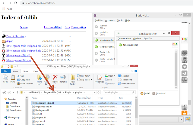Image resolution: width=193 pixels, height=125 pixels.
Task: Click the Smile! emoticon button
Action: pos(145,93)
